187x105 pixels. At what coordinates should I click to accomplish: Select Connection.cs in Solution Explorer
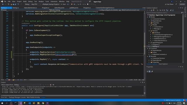[x=158, y=27]
